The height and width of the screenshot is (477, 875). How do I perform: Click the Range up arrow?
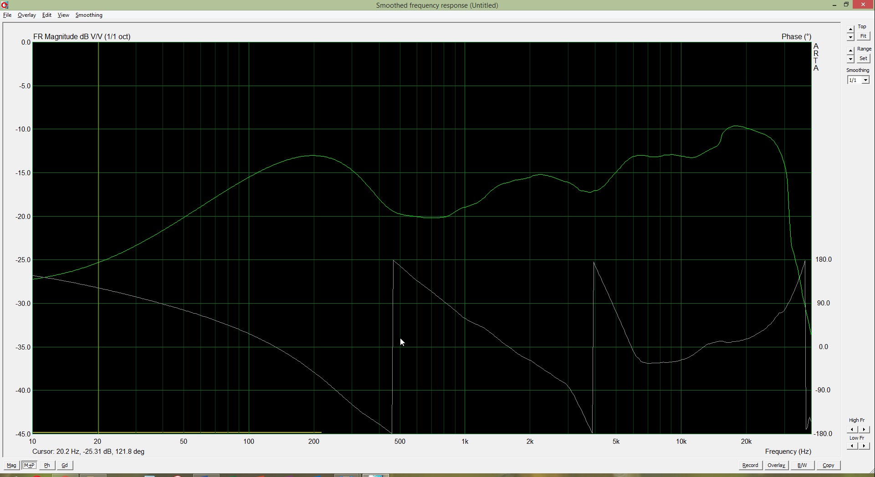(x=850, y=51)
